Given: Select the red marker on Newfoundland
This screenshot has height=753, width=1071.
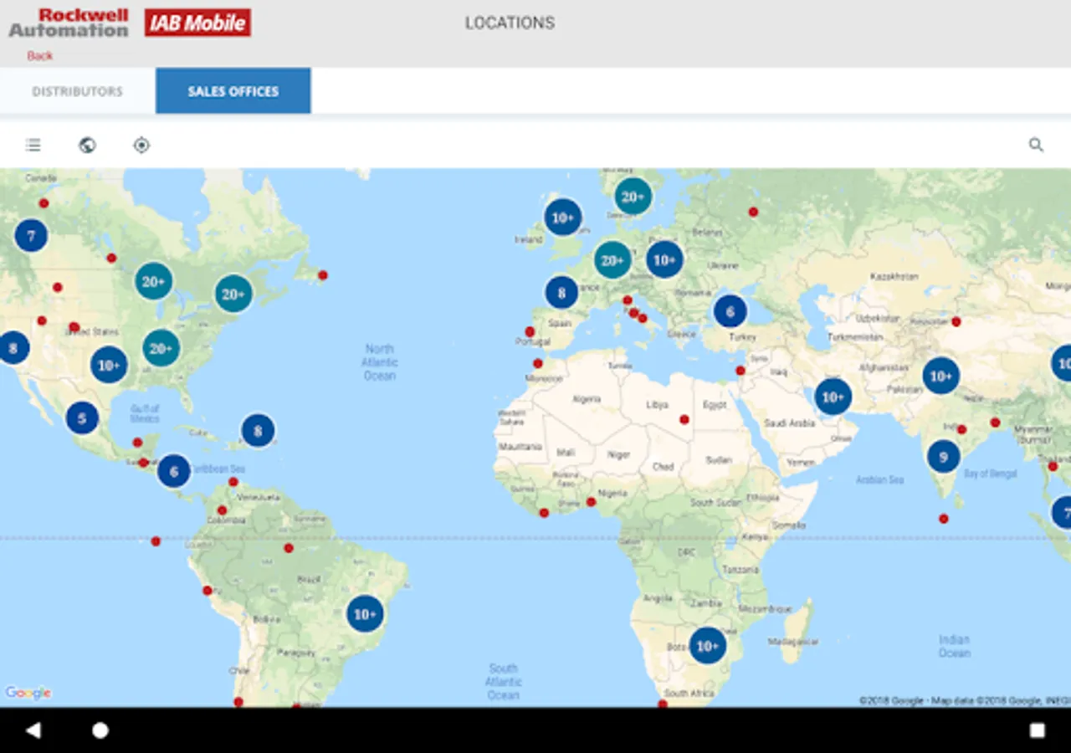Looking at the screenshot, I should (x=323, y=275).
